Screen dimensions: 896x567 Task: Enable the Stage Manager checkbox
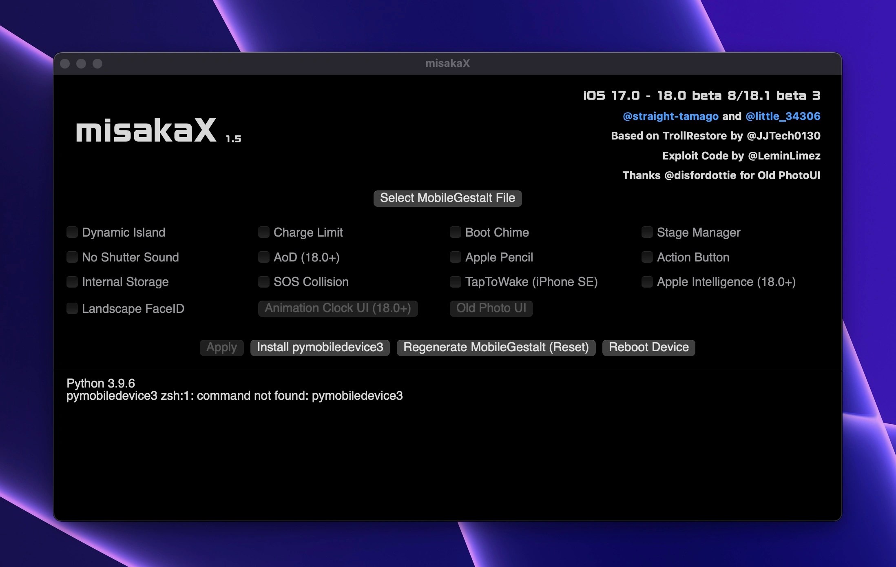[647, 232]
